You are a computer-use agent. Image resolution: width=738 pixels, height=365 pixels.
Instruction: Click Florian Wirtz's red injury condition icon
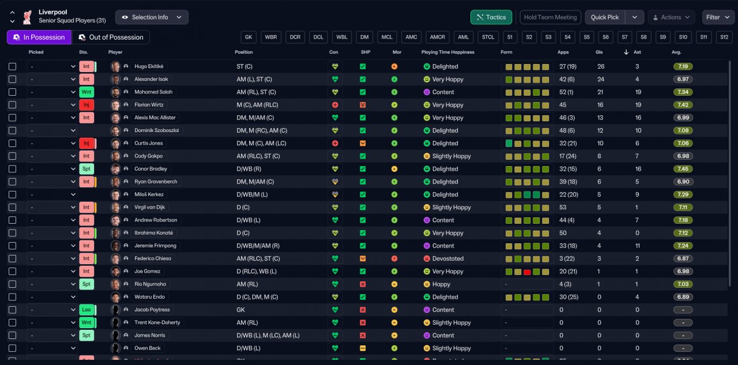pos(335,105)
